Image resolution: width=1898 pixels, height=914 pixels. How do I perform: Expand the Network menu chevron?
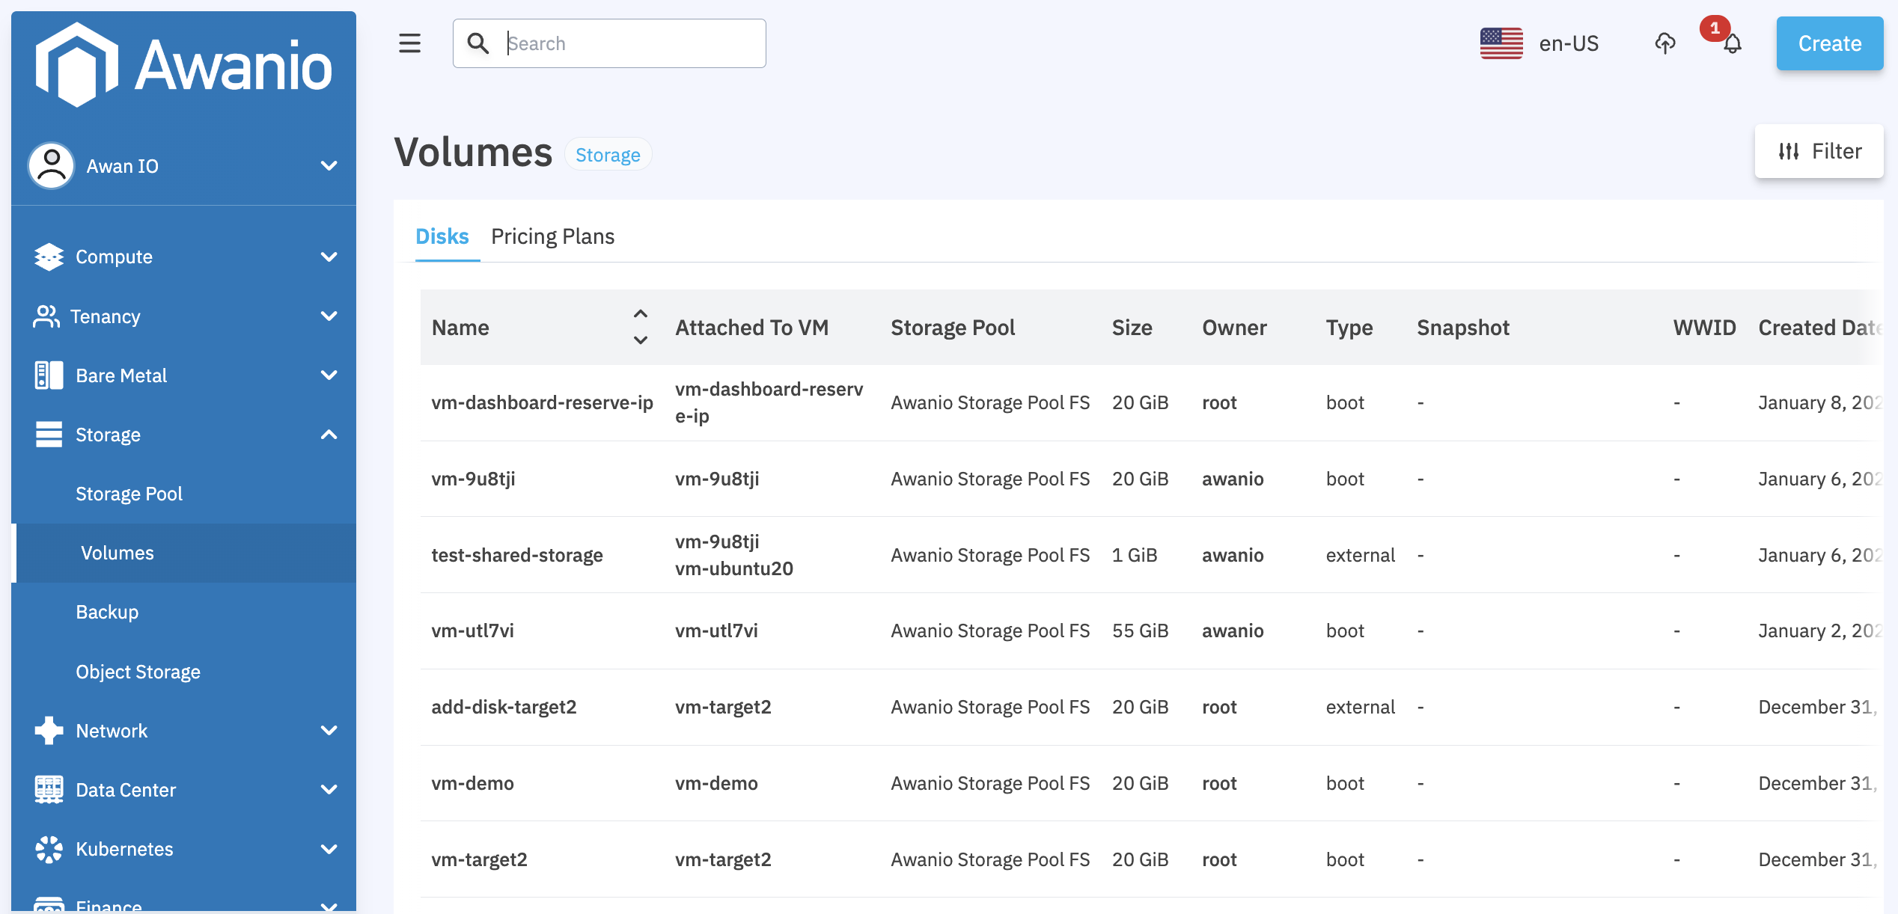329,730
